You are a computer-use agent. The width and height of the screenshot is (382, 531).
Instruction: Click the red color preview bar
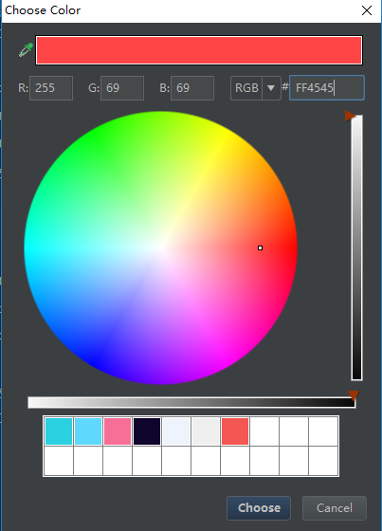coord(199,50)
